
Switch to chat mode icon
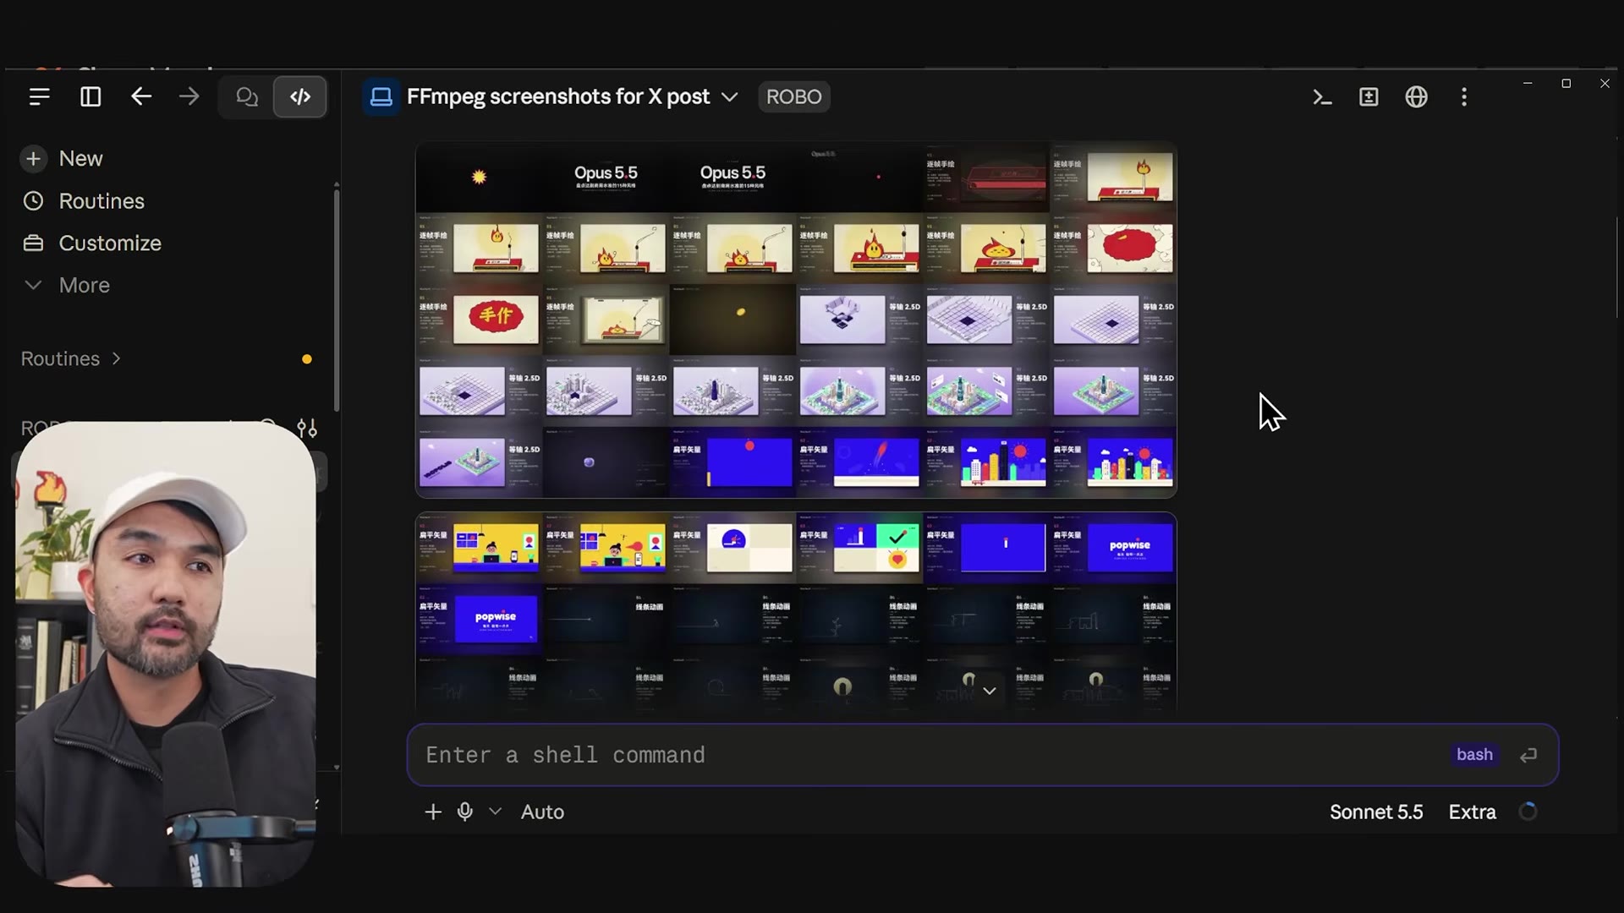(246, 97)
